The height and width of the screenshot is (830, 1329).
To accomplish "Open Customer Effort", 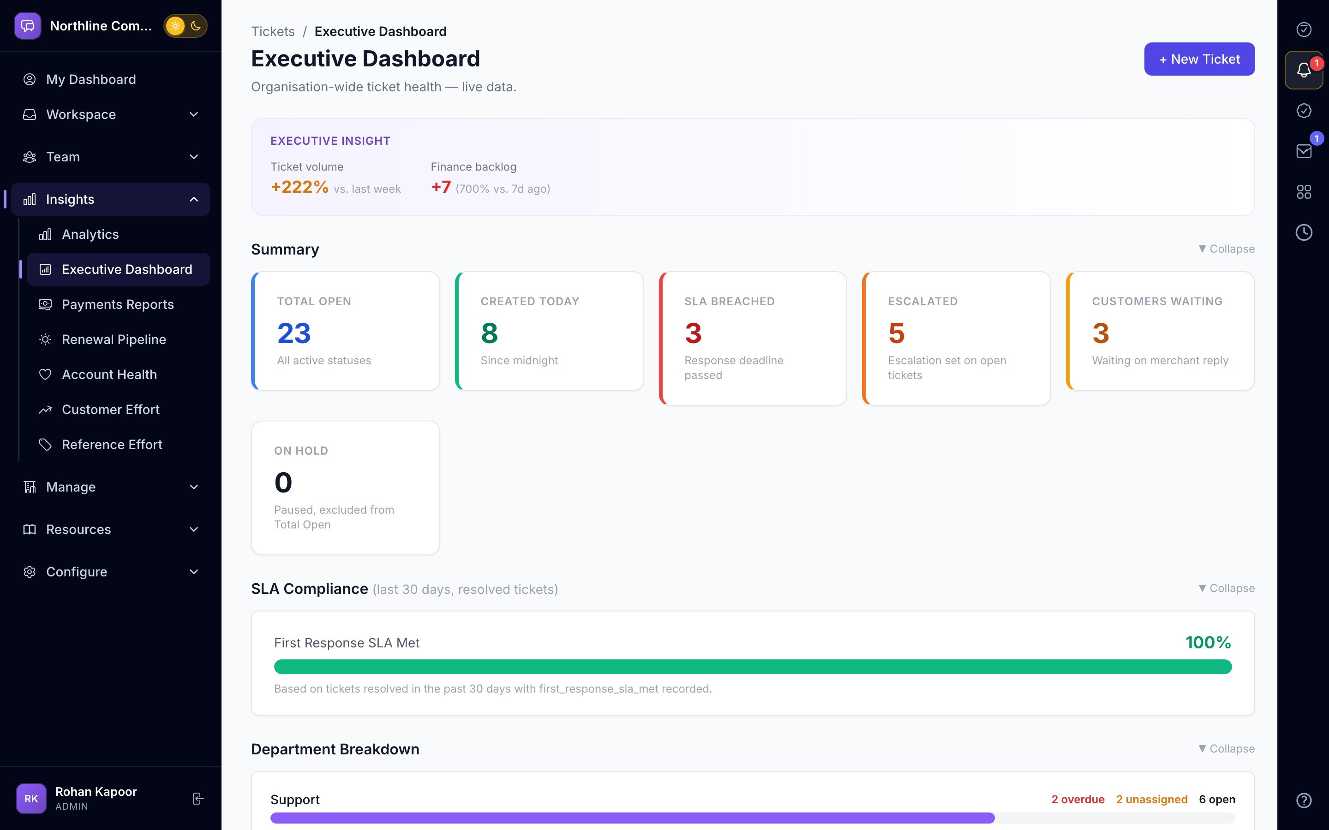I will [118, 409].
